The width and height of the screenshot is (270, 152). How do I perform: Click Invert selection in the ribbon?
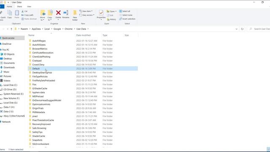click(127, 19)
